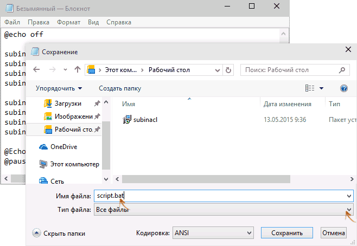The image size is (357, 246).
Task: Open recent locations dropdown arrow in the navigation bar
Action: click(x=65, y=70)
